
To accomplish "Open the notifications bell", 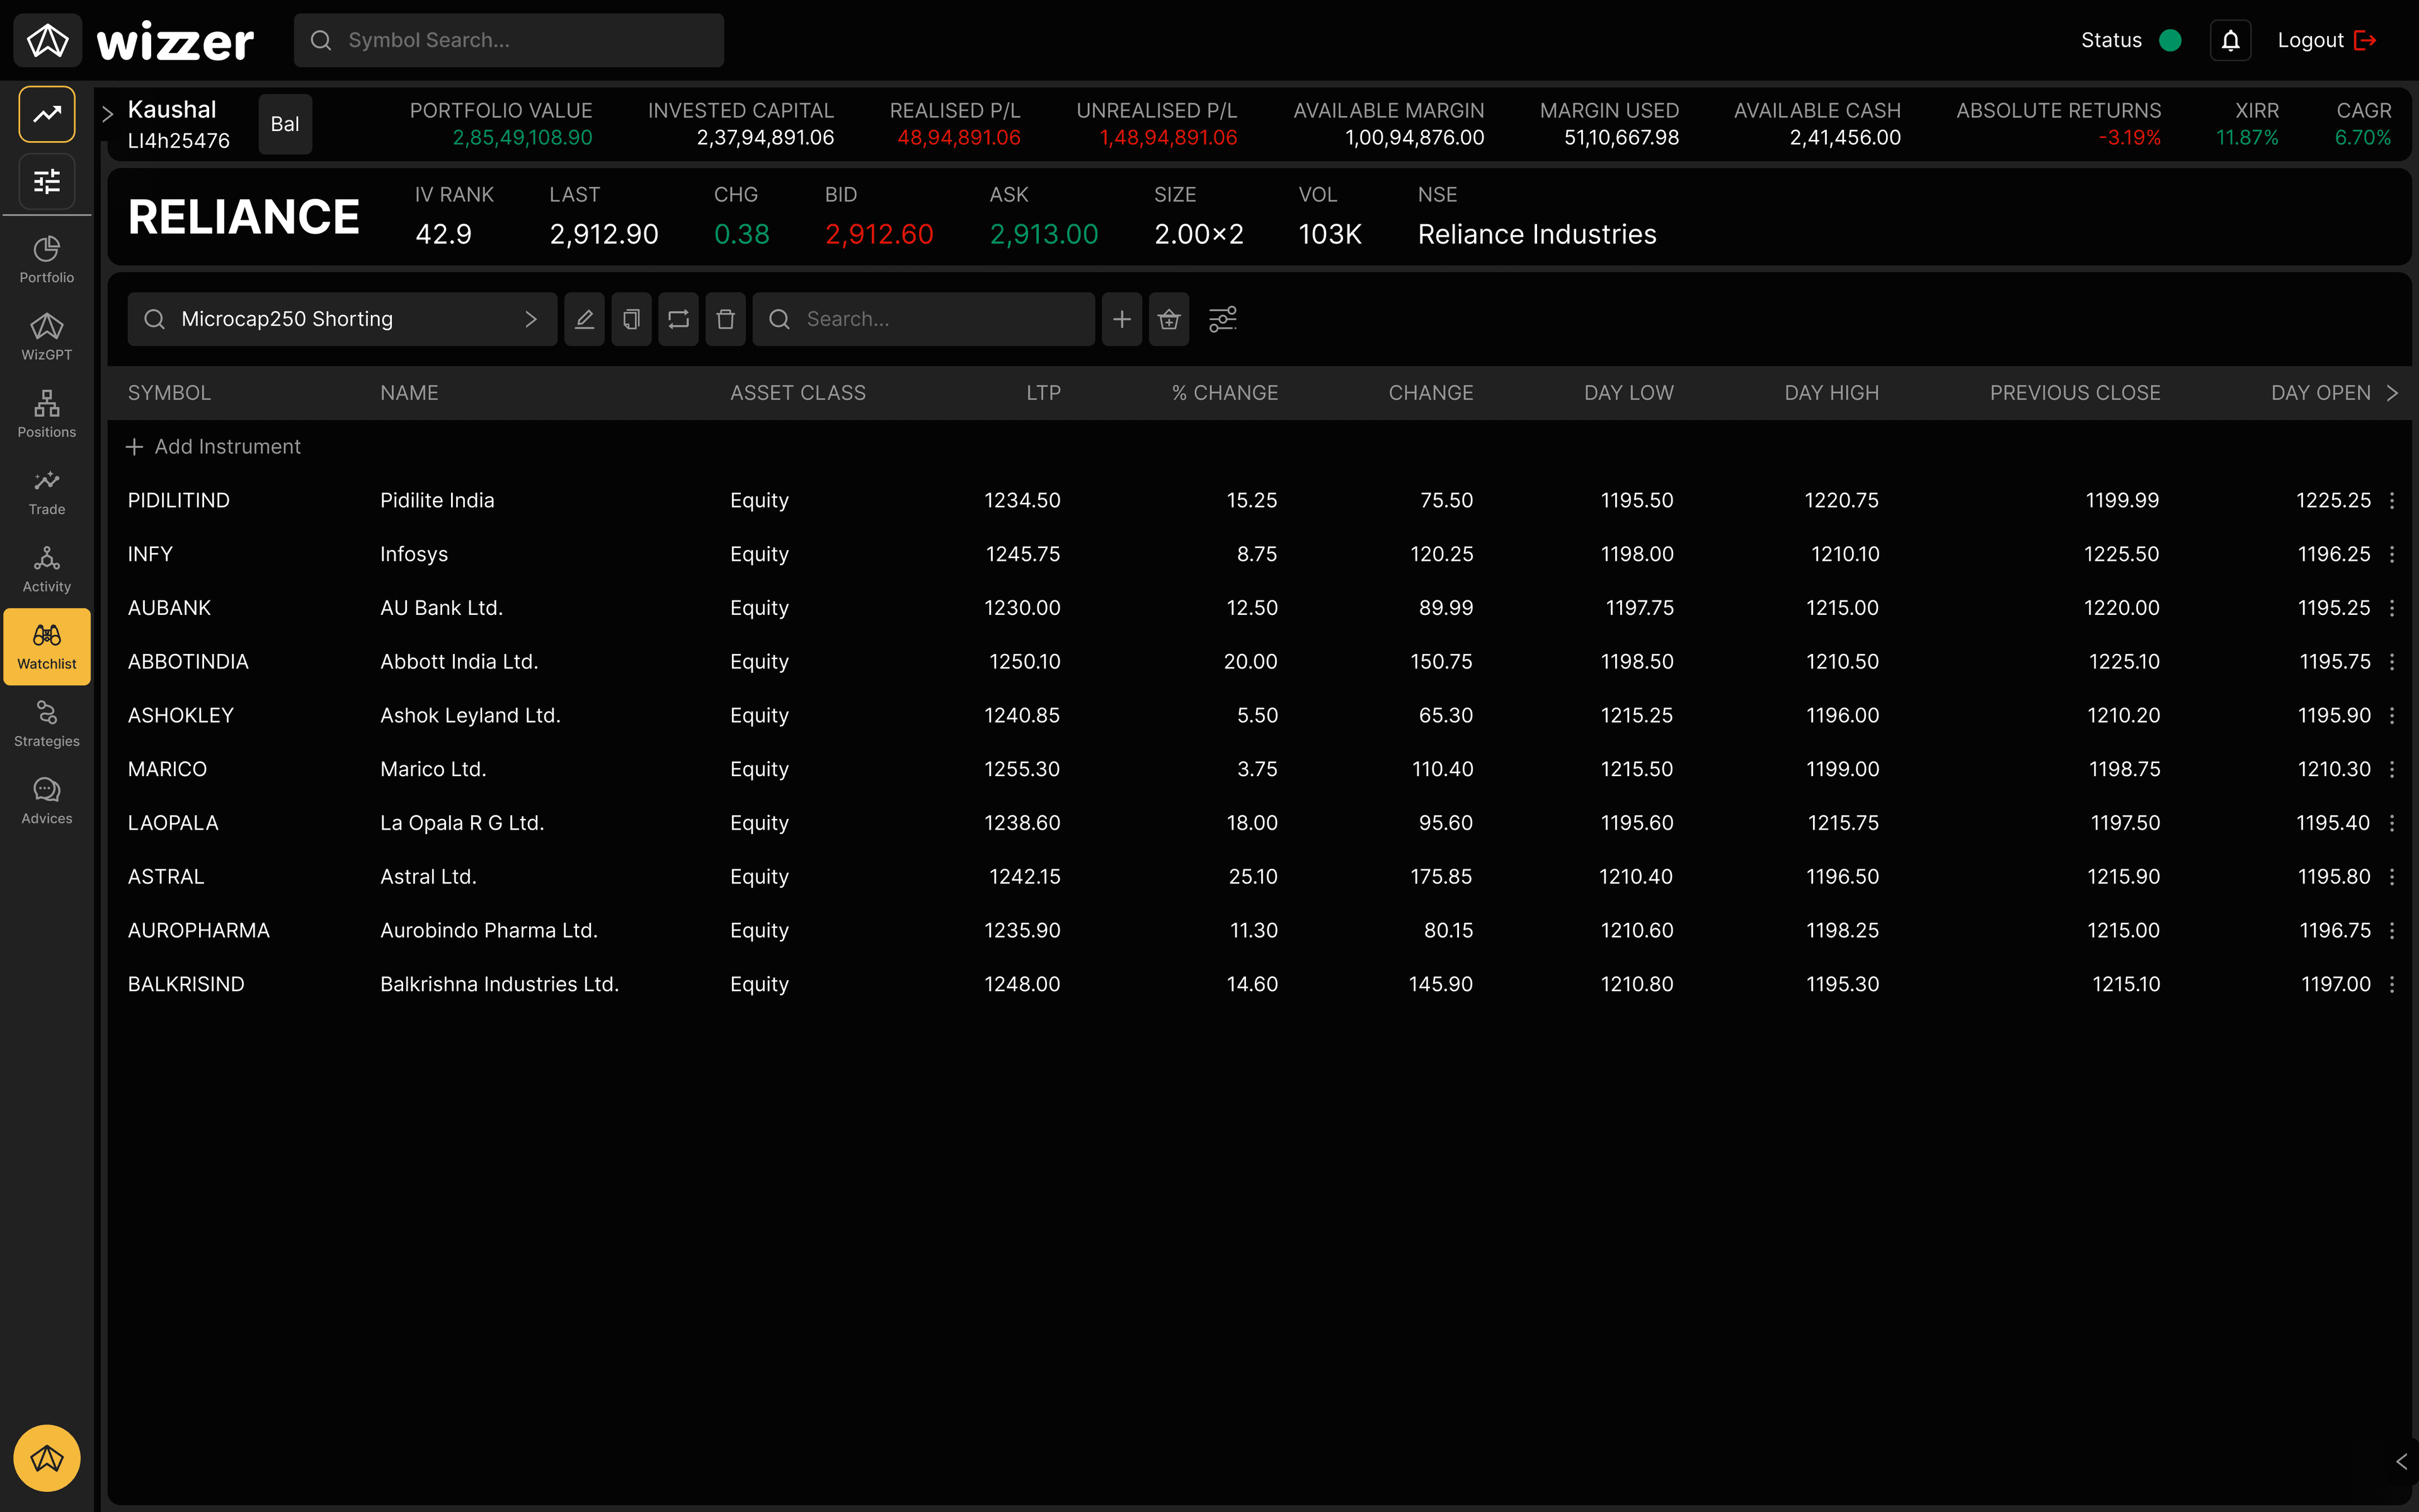I will pyautogui.click(x=2230, y=40).
